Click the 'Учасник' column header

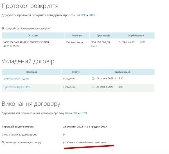(33, 36)
